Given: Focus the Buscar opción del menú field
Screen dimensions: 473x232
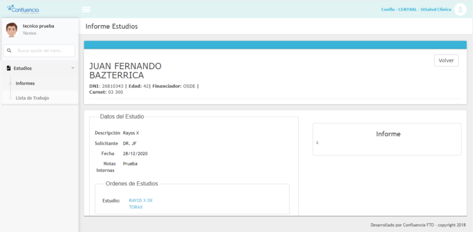Looking at the screenshot, I should (39, 51).
